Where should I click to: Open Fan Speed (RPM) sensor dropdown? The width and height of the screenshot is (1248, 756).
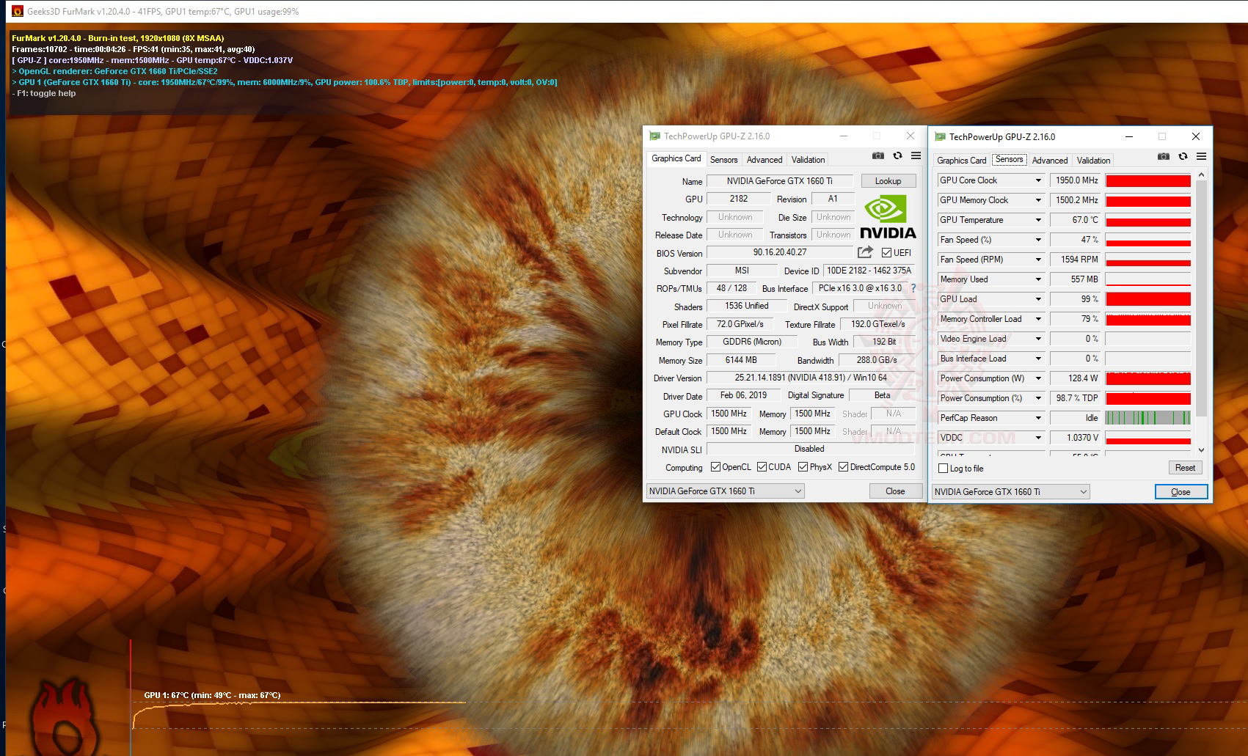pyautogui.click(x=1038, y=260)
